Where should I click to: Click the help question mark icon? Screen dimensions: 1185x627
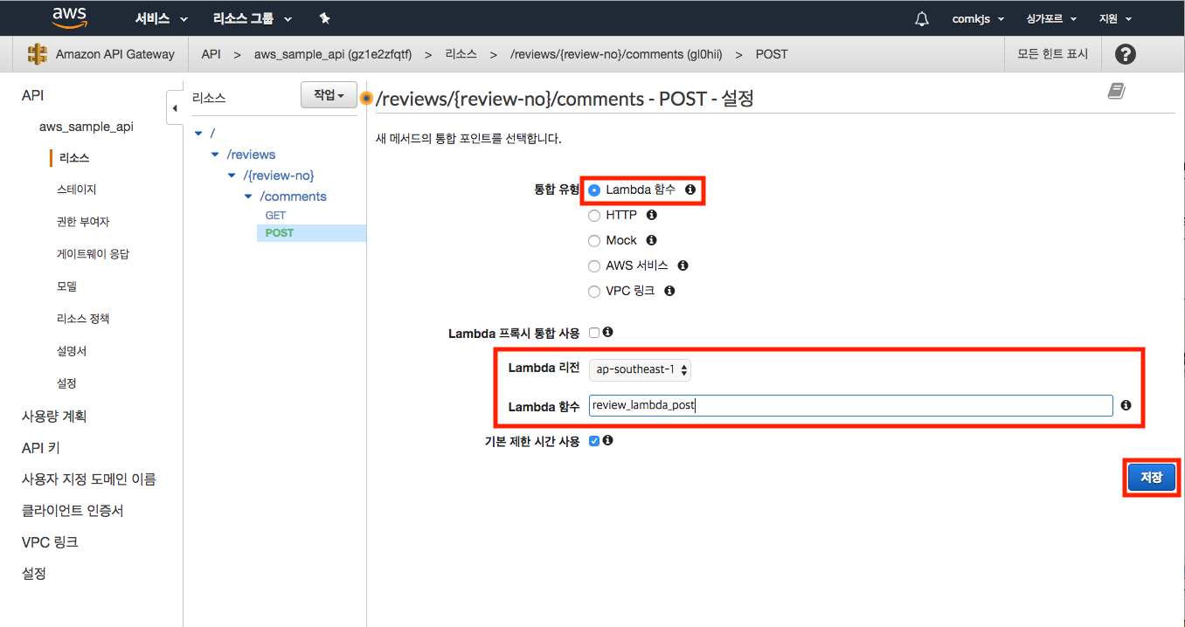(1126, 54)
